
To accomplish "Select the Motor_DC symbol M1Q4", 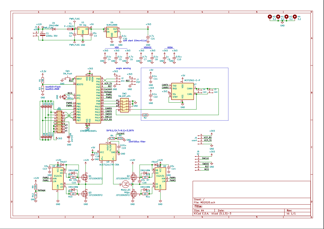I will click(x=125, y=184).
